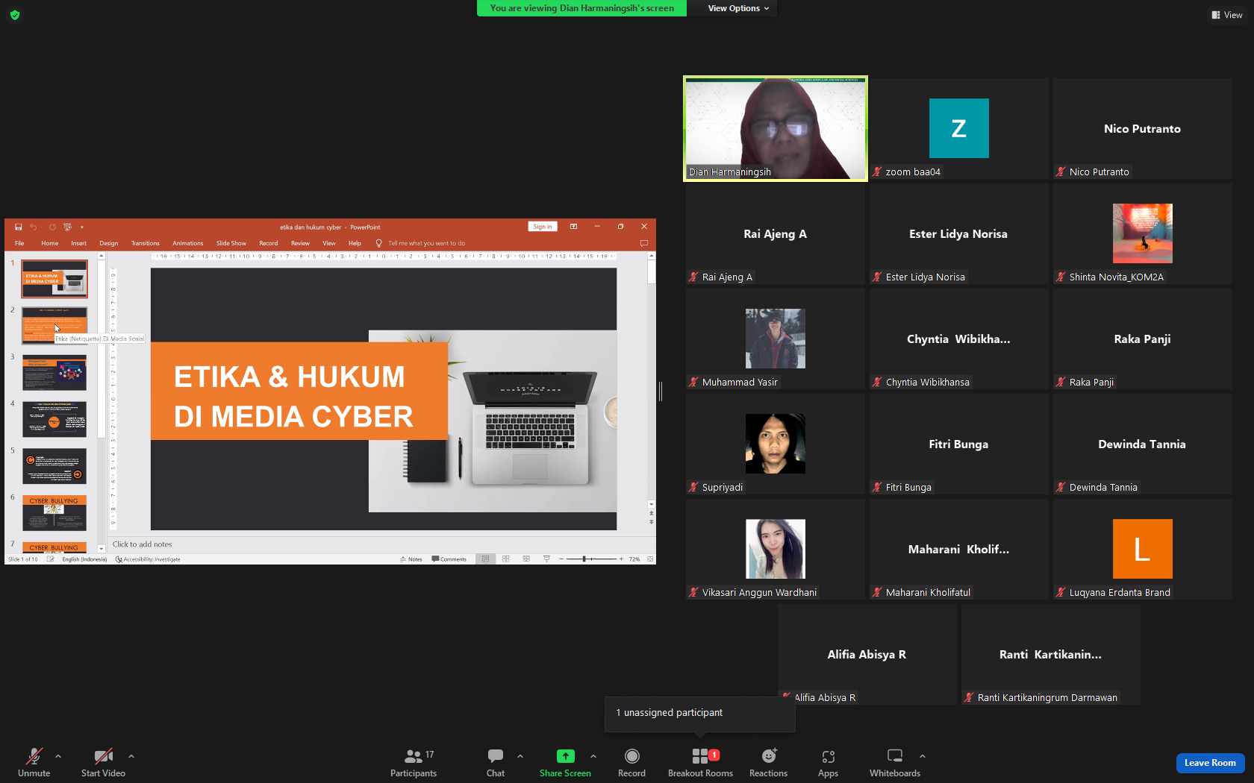Viewport: 1254px width, 783px height.
Task: Click Accessibility: Investigate in status bar
Action: click(x=148, y=559)
